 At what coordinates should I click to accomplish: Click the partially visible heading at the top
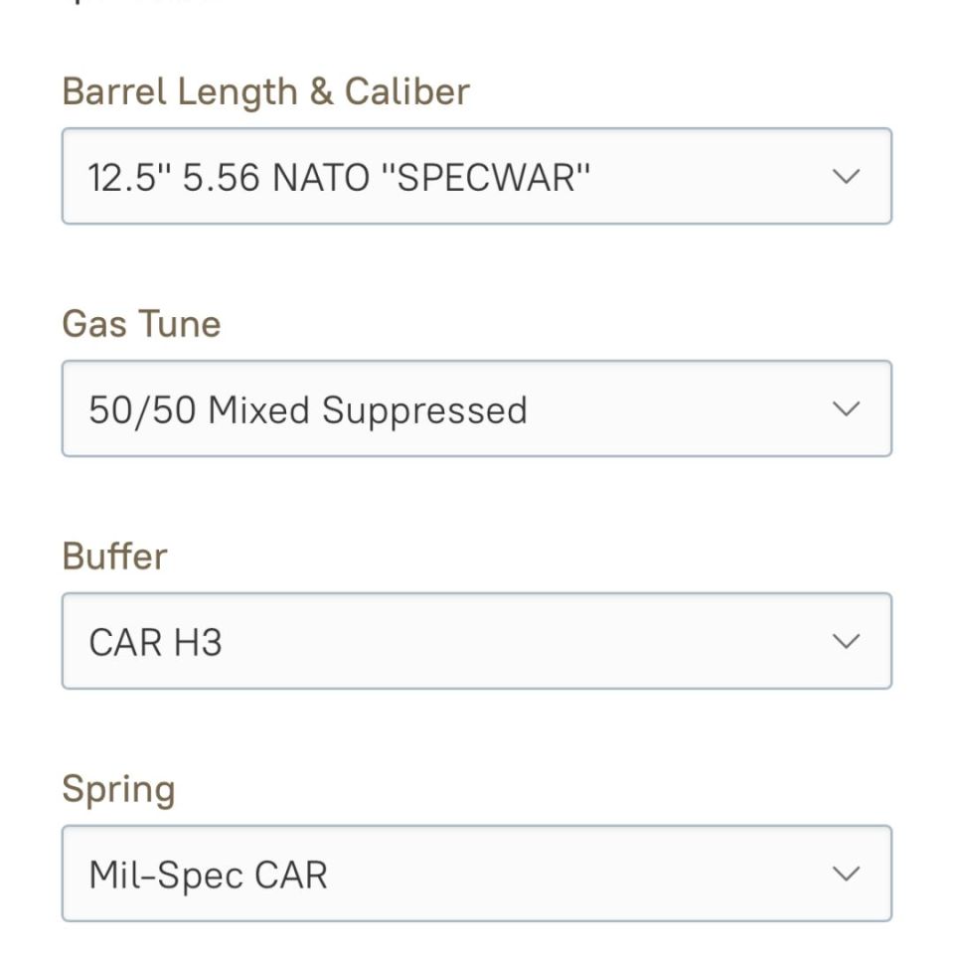[139, 5]
